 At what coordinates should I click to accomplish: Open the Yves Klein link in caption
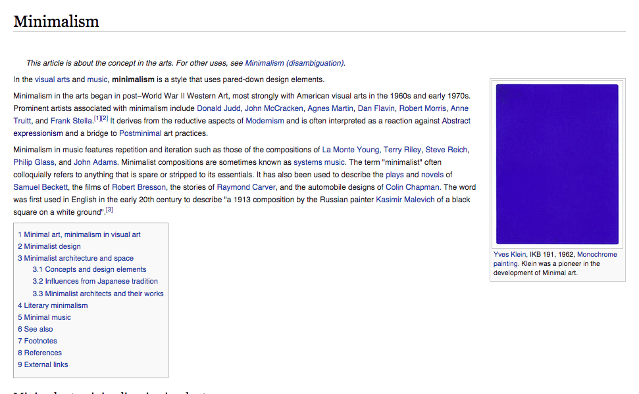[509, 254]
